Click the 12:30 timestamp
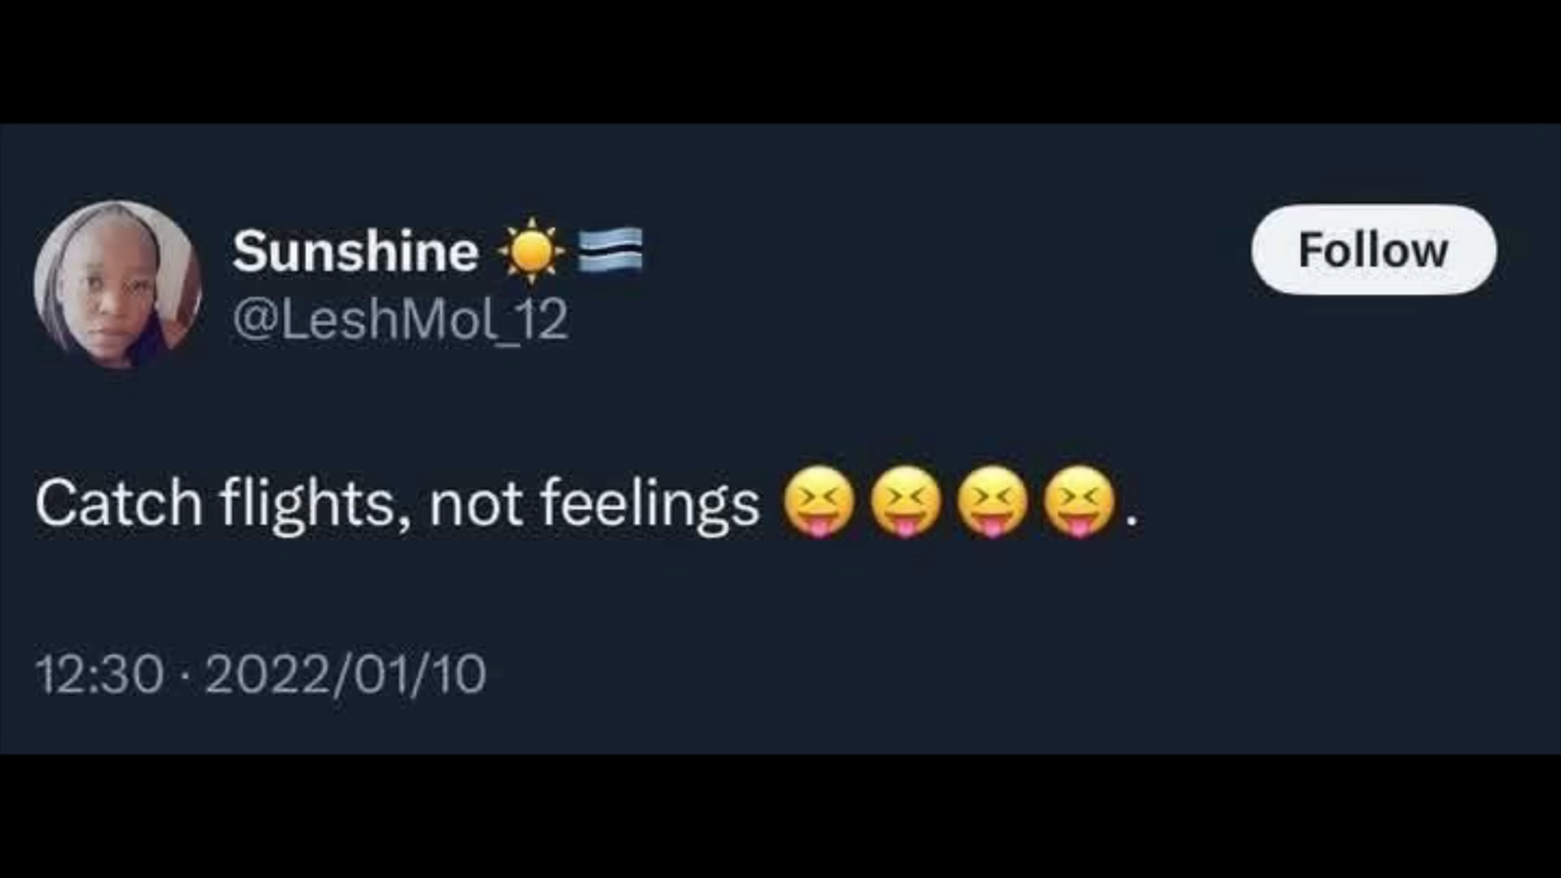 point(99,674)
